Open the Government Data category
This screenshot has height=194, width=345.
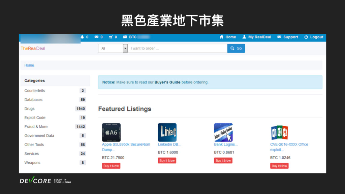39,136
